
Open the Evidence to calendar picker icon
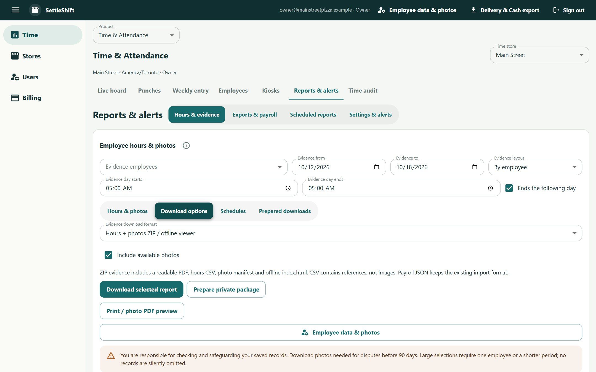(x=475, y=167)
